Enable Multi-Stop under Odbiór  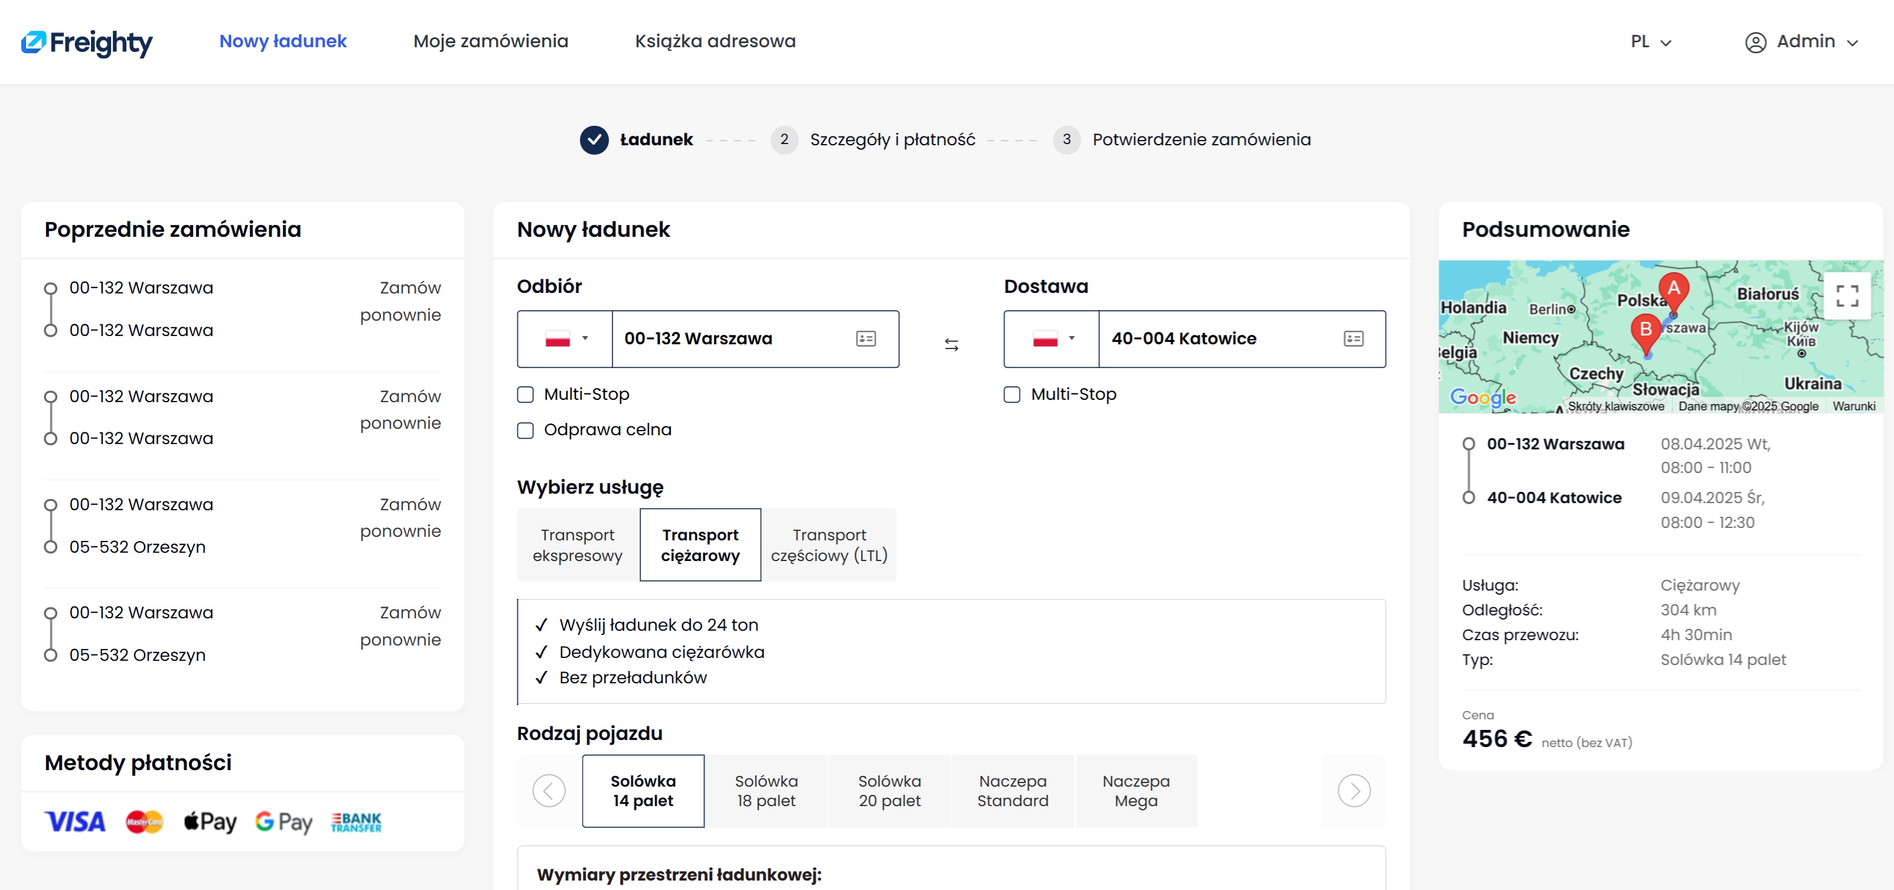[x=525, y=395]
